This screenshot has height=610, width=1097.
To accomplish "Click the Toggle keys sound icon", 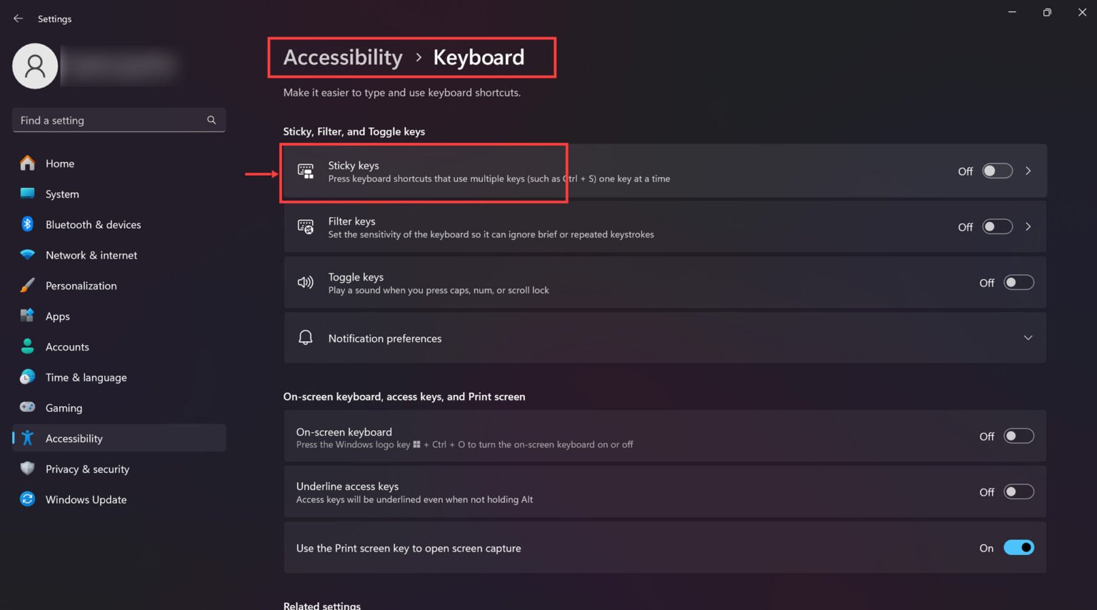I will click(x=306, y=282).
